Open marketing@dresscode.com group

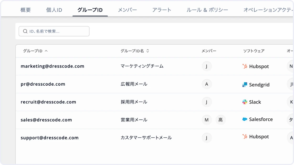(52, 66)
